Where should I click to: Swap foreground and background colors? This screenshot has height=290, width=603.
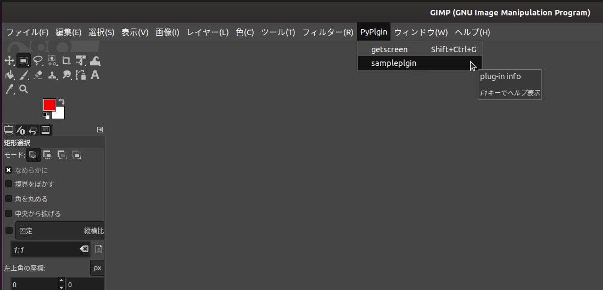61,102
